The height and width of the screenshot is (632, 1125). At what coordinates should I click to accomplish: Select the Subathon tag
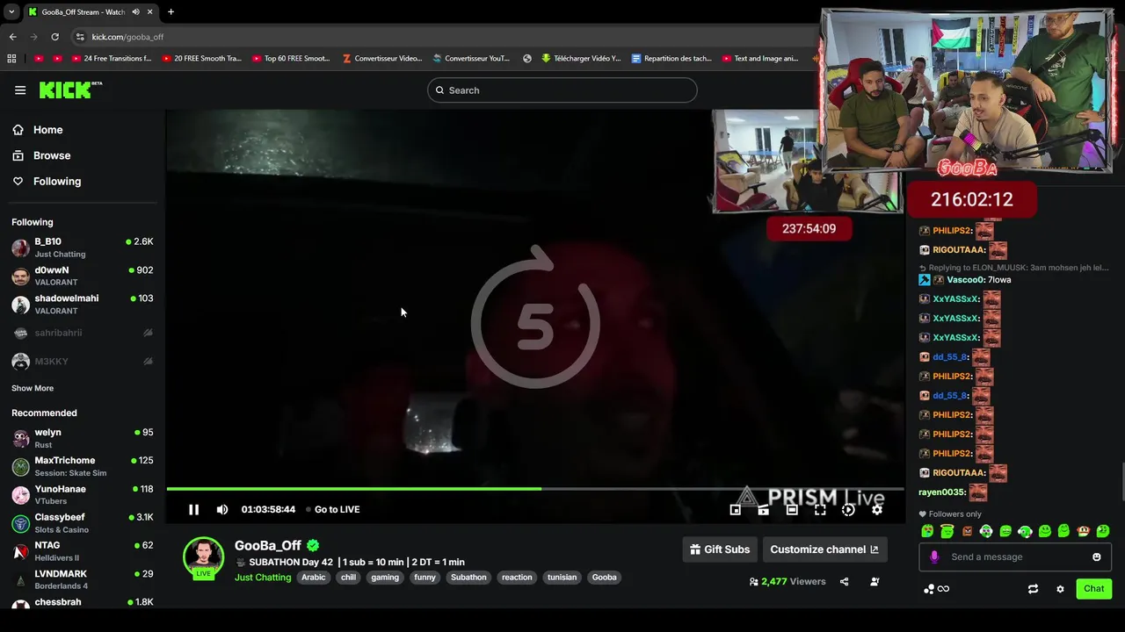click(468, 578)
